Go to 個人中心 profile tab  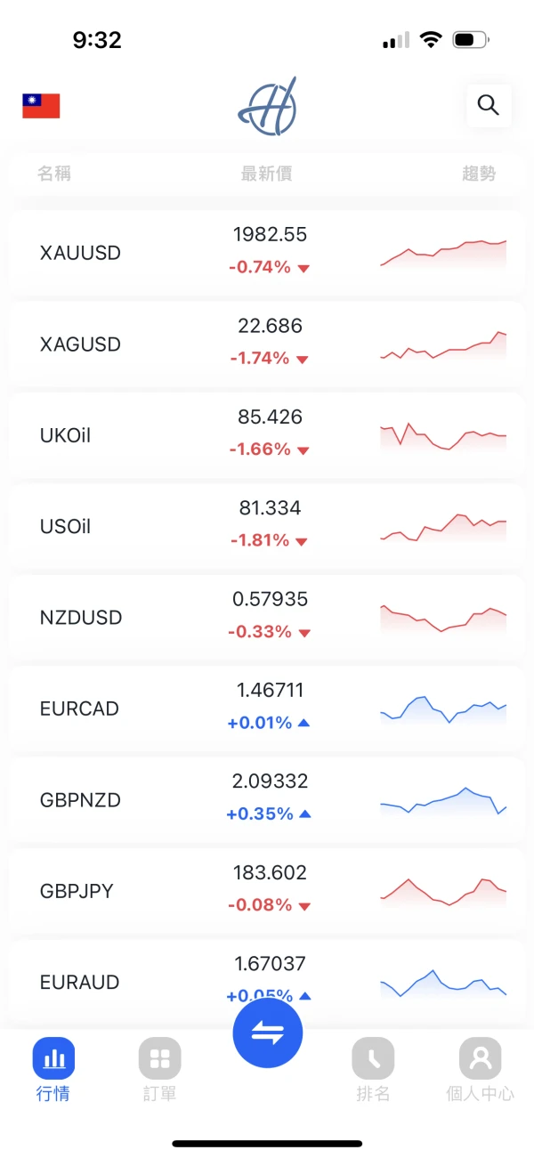480,1069
